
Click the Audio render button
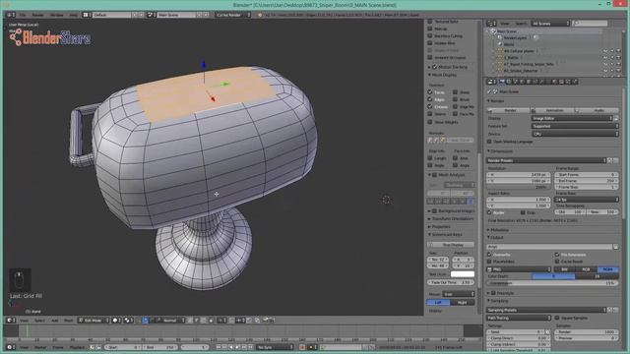pos(598,110)
